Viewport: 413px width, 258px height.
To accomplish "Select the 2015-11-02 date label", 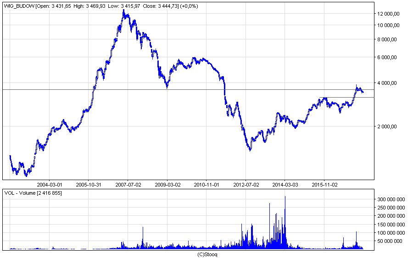I will pyautogui.click(x=324, y=185).
